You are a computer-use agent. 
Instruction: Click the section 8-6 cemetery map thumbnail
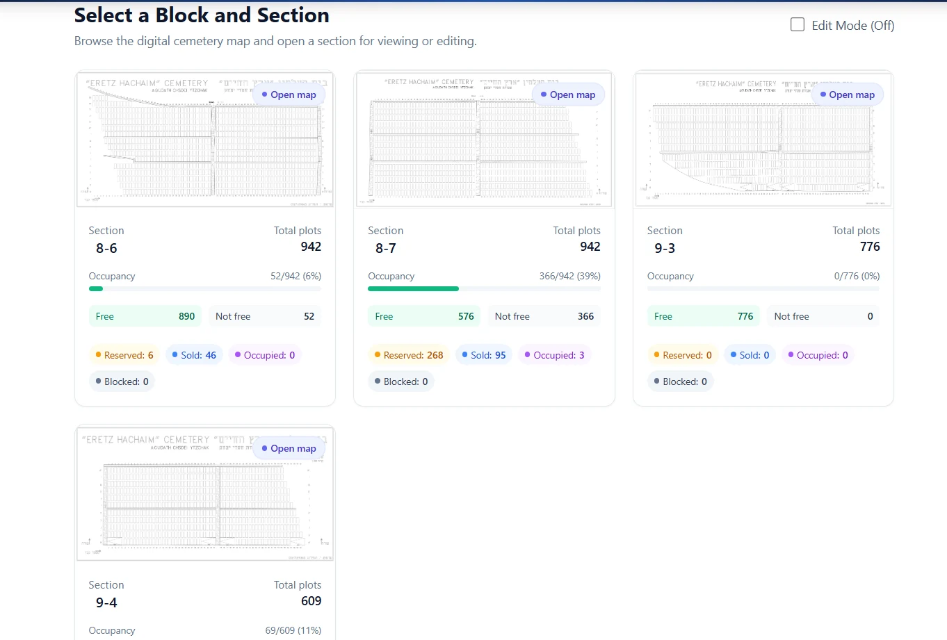pyautogui.click(x=205, y=140)
